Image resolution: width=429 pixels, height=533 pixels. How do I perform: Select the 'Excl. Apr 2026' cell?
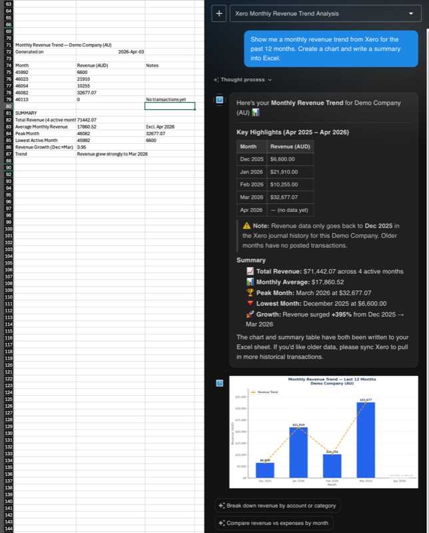click(170, 127)
